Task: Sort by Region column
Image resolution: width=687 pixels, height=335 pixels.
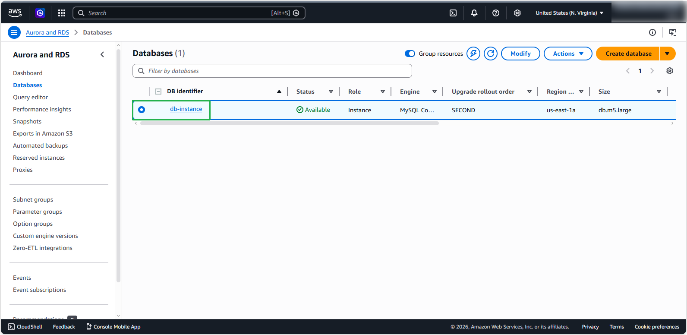Action: 581,92
